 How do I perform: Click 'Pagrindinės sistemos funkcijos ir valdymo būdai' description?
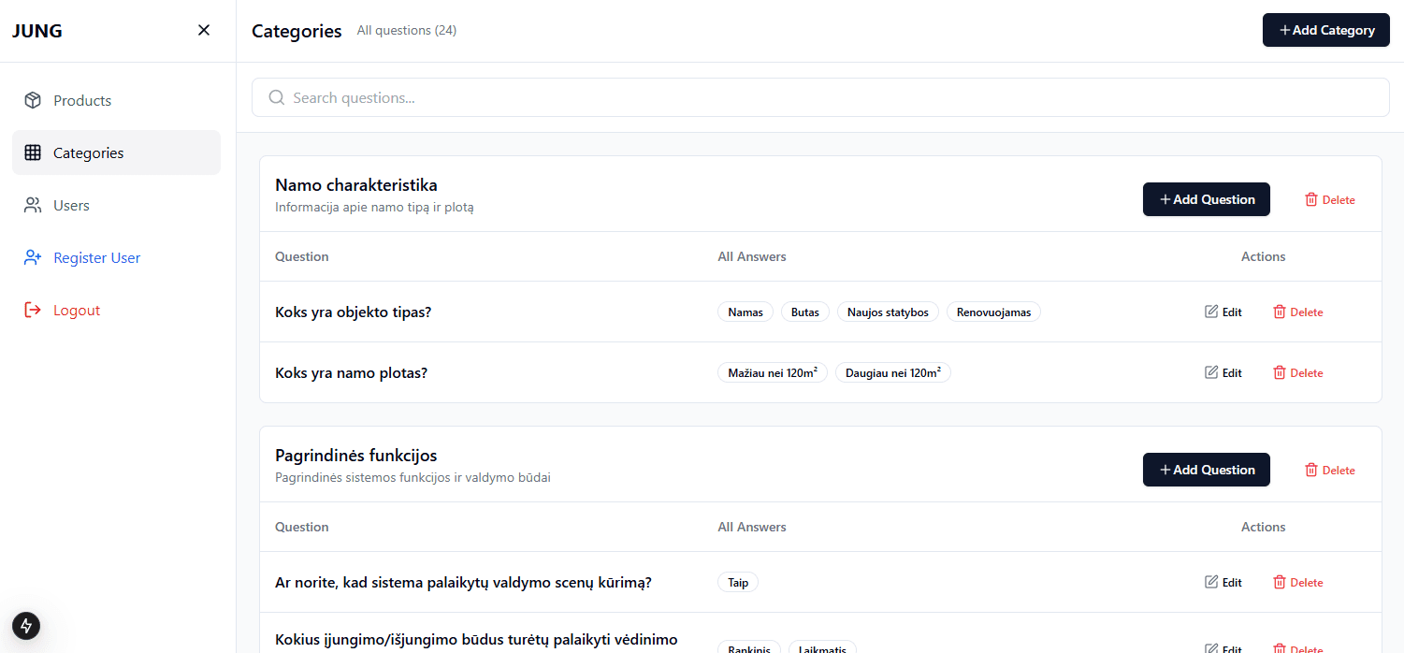[x=413, y=477]
